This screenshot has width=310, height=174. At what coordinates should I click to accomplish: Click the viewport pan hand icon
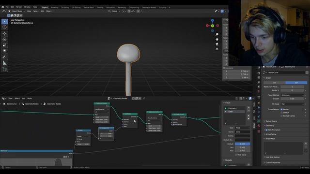point(217,39)
